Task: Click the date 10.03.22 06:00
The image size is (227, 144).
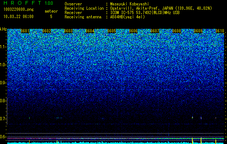Action: 18,17
